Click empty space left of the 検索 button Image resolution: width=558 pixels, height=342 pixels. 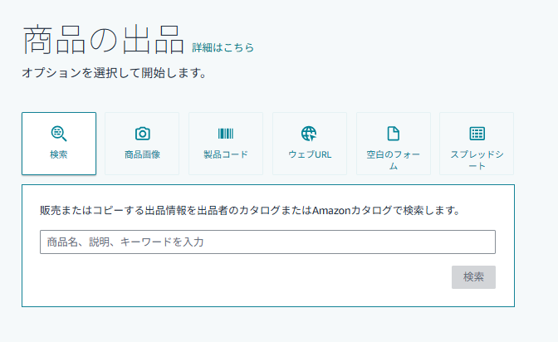click(x=249, y=277)
